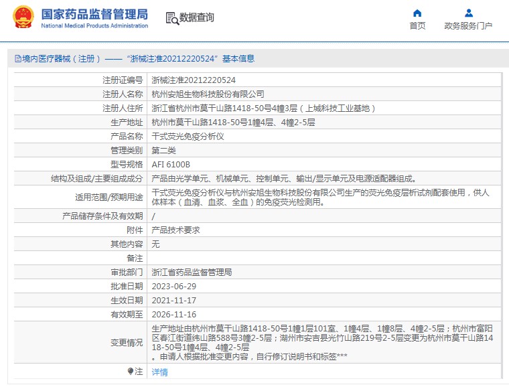509x387 pixels.
Task: Click the 注册人名称 label
Action: (x=123, y=94)
